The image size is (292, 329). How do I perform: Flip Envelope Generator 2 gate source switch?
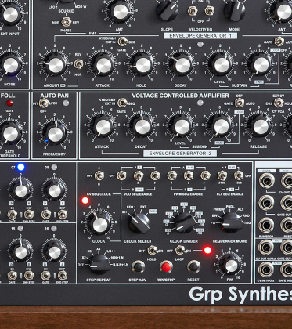point(122,103)
